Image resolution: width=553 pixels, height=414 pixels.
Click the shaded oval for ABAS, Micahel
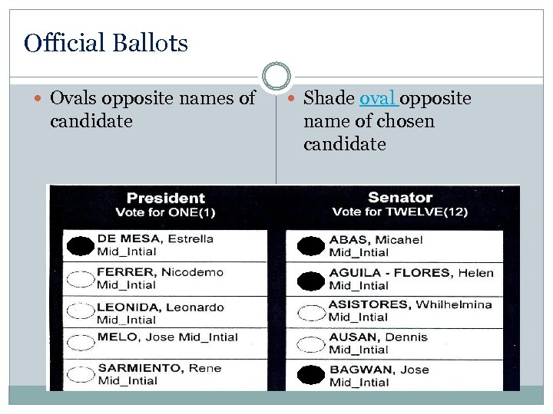311,246
